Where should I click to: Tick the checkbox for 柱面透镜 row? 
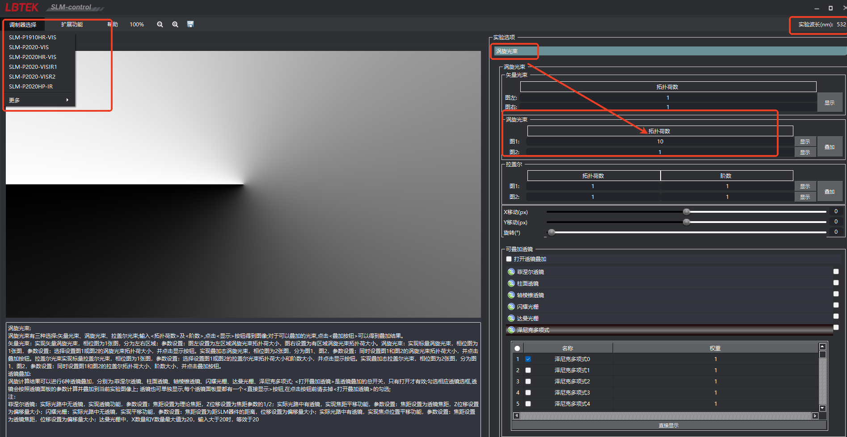(836, 282)
